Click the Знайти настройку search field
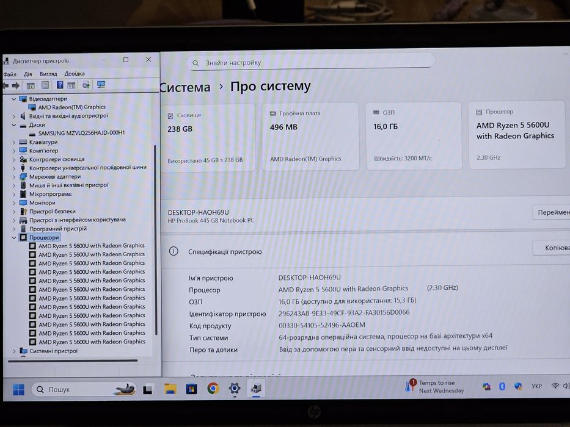Image resolution: width=570 pixels, height=427 pixels. coord(311,62)
